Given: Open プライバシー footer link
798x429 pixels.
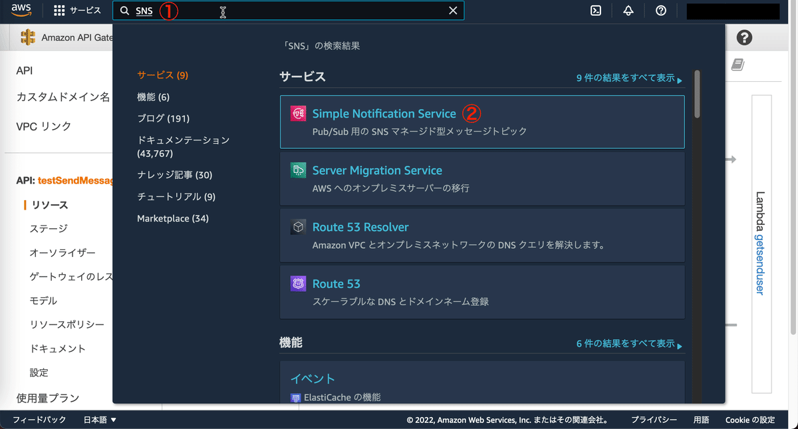Looking at the screenshot, I should (x=654, y=420).
